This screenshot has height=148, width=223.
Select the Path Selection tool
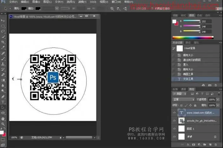3,107
